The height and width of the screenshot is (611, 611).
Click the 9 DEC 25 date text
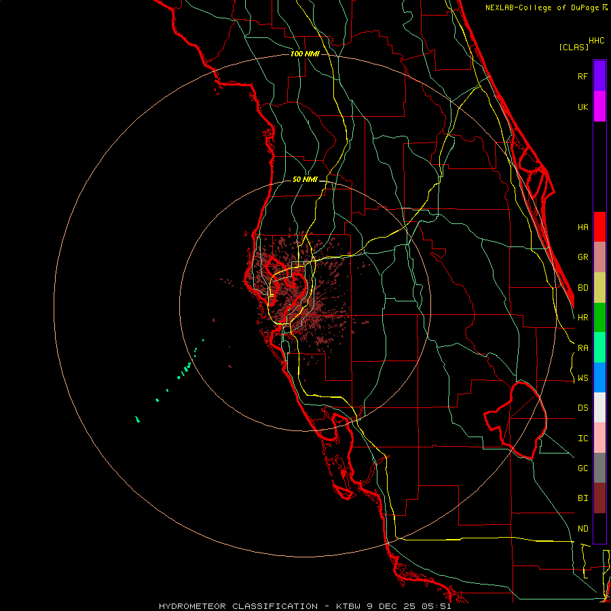pos(392,606)
